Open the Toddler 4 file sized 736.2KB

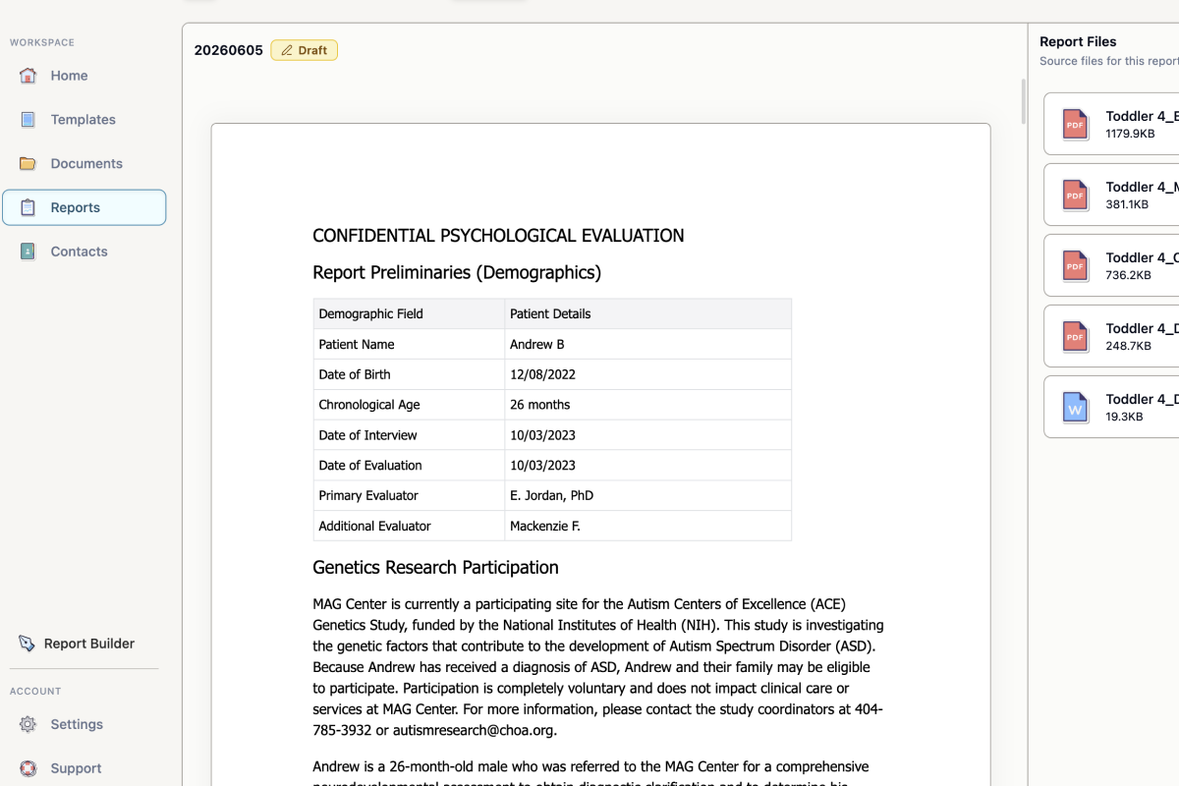(x=1111, y=265)
